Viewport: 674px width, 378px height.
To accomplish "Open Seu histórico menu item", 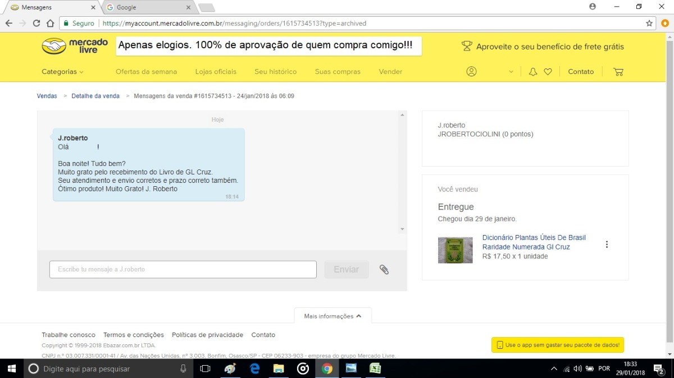I will point(275,72).
